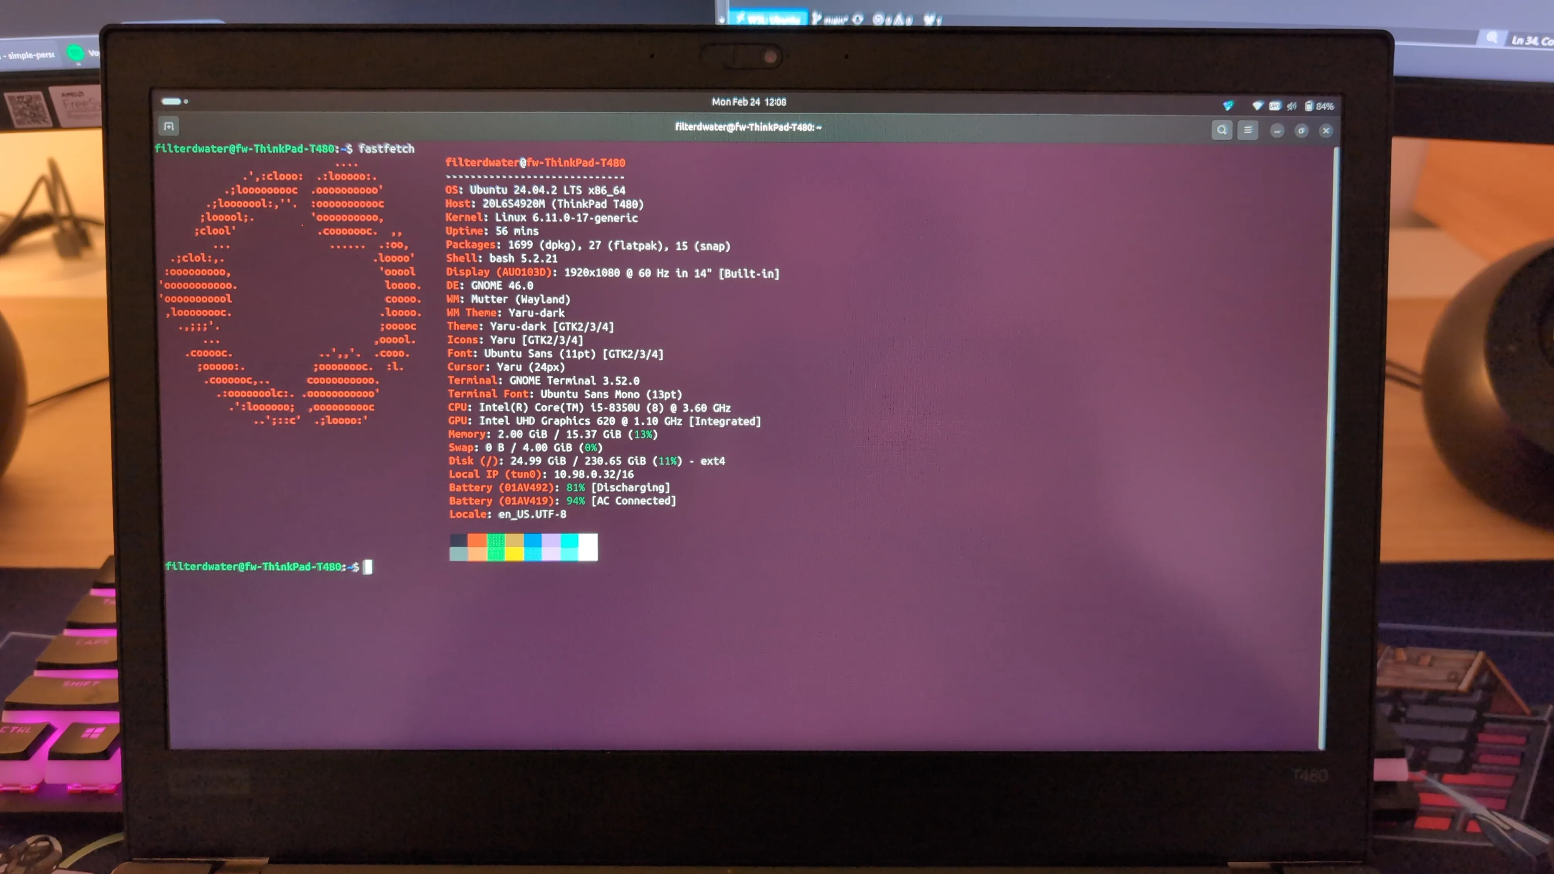This screenshot has height=874, width=1554.
Task: Open the calendar by clicking Mon Feb 24 12:08
Action: tap(749, 101)
